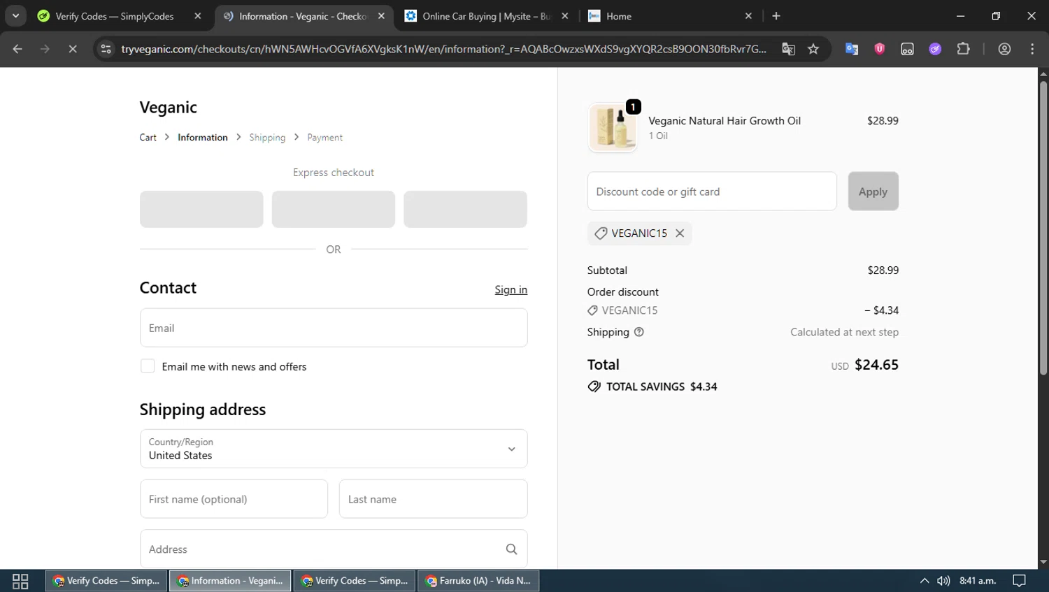Remove the VEGANIC15 discount code tag
1049x592 pixels.
pyautogui.click(x=679, y=233)
